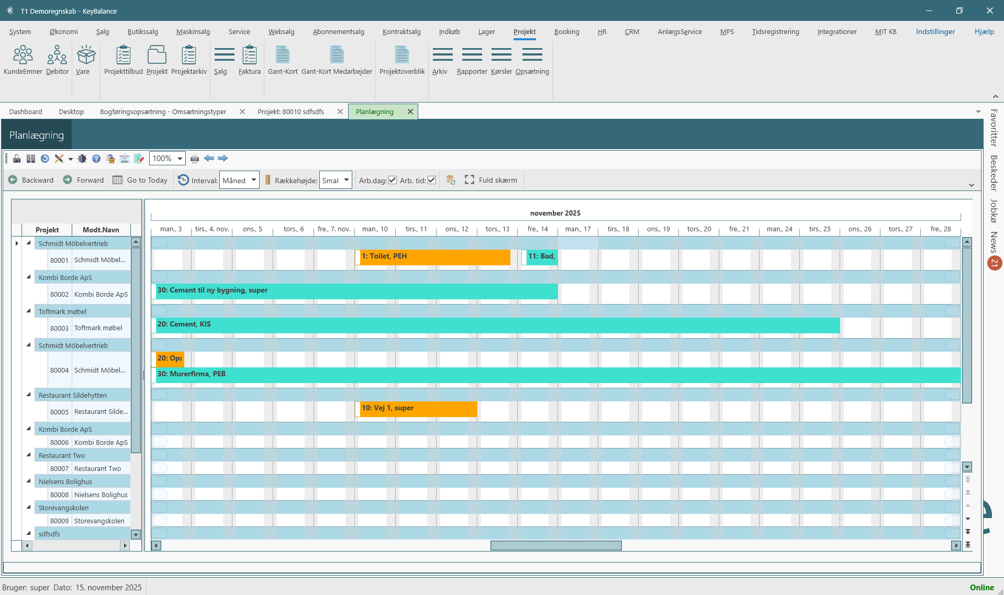Click the Projekttilbud ribbon icon
The width and height of the screenshot is (1004, 595).
123,60
